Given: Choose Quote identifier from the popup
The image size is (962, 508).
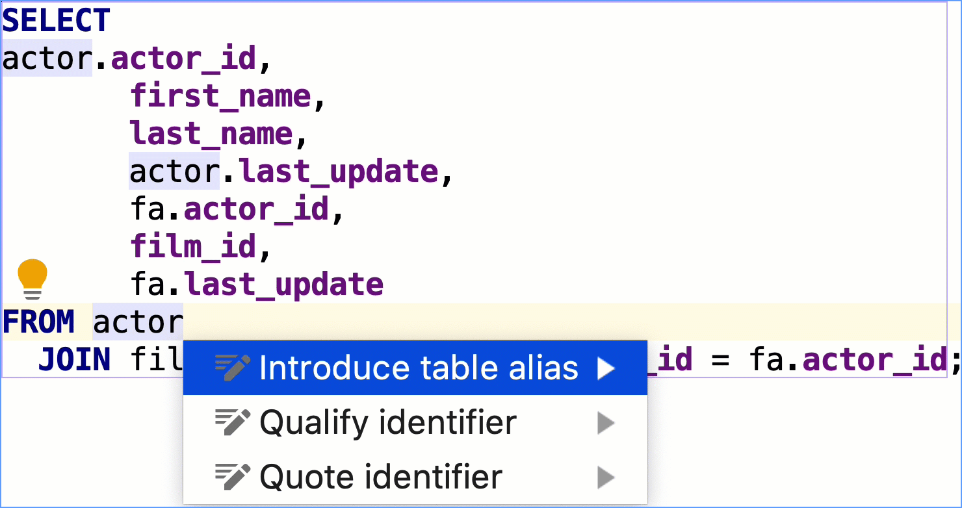Looking at the screenshot, I should (380, 477).
